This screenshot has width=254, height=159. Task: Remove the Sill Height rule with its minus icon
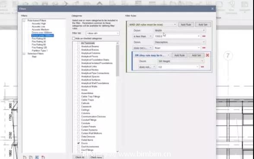click(x=202, y=67)
